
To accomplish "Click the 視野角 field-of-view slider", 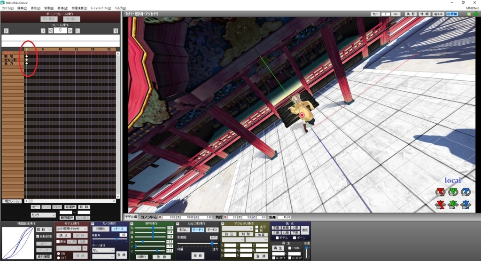I will click(109, 239).
